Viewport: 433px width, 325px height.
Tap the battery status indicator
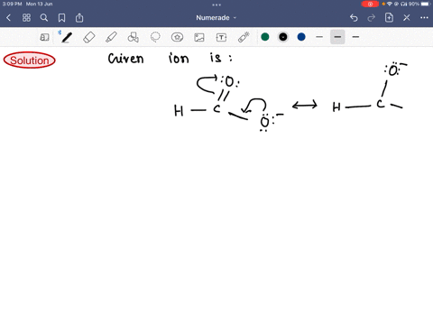click(x=426, y=4)
